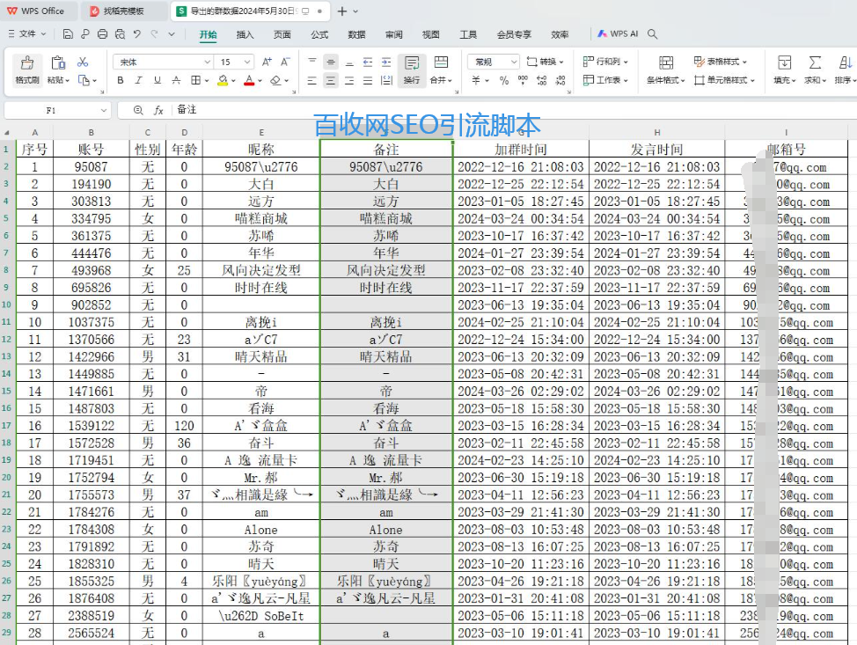Click the Clear eraser icon
The width and height of the screenshot is (857, 645).
tap(275, 80)
